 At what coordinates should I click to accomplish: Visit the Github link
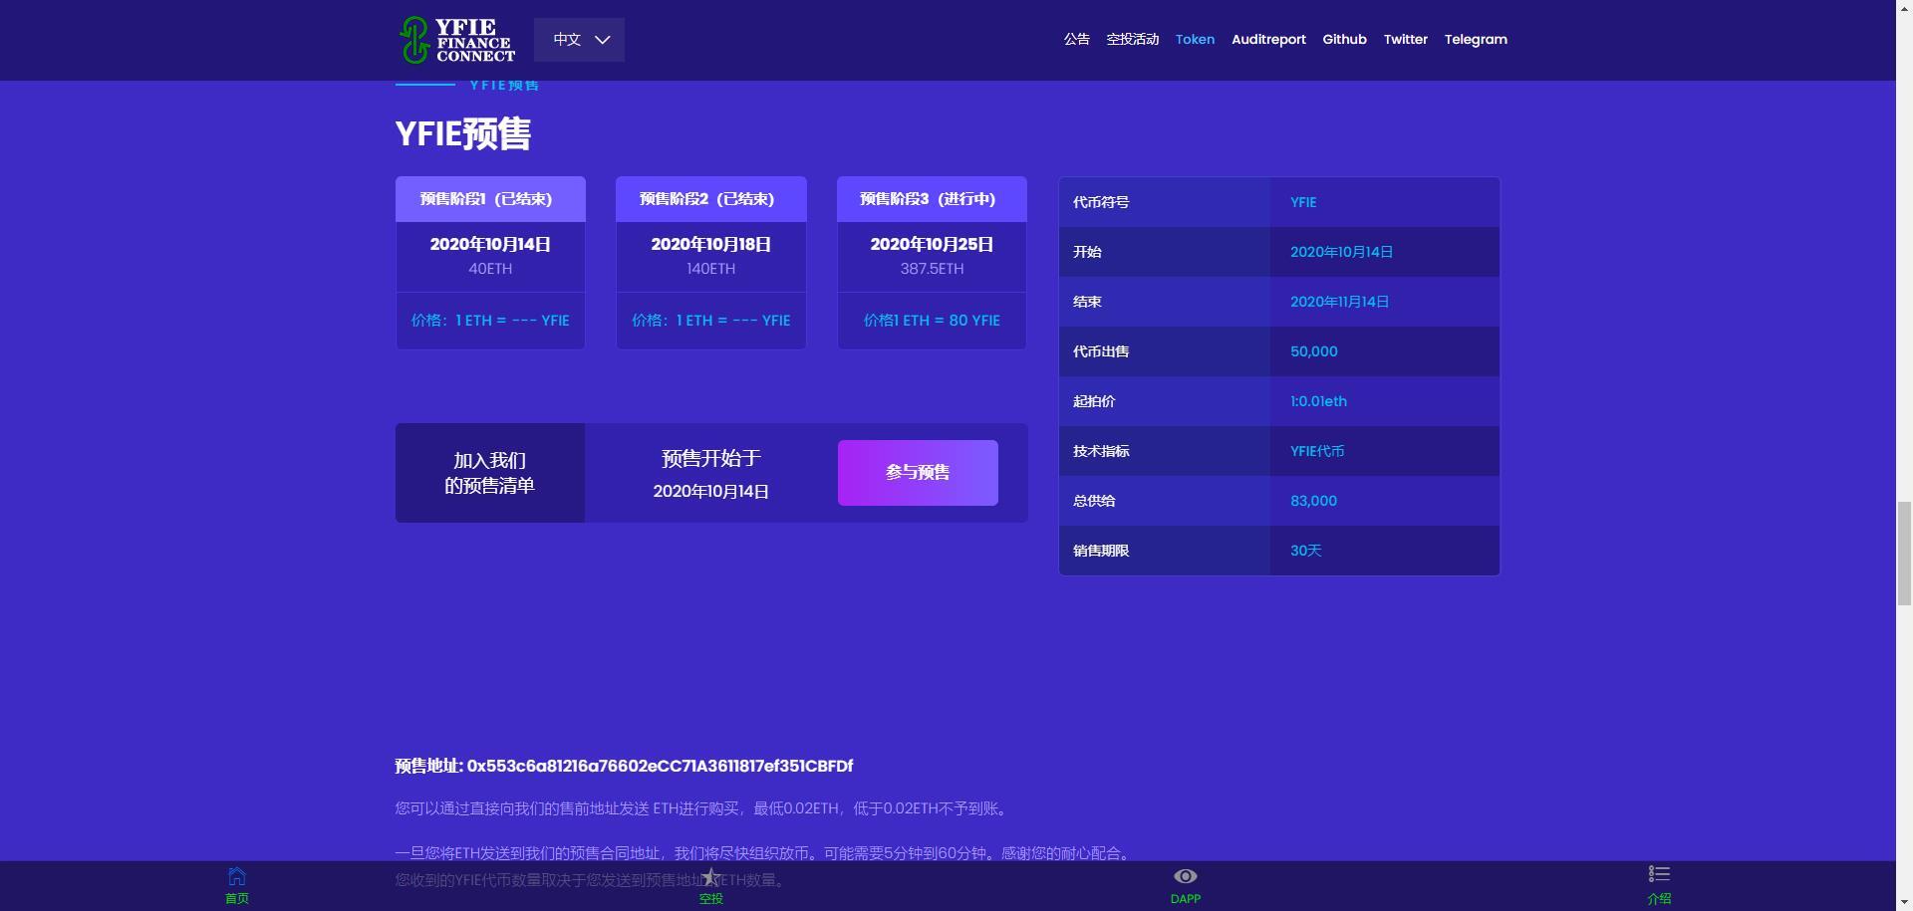pos(1344,40)
